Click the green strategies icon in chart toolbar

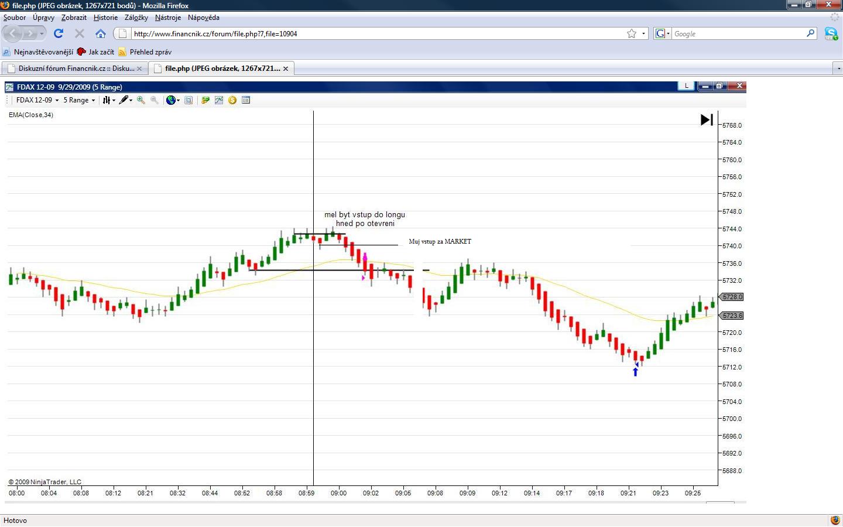(x=205, y=100)
